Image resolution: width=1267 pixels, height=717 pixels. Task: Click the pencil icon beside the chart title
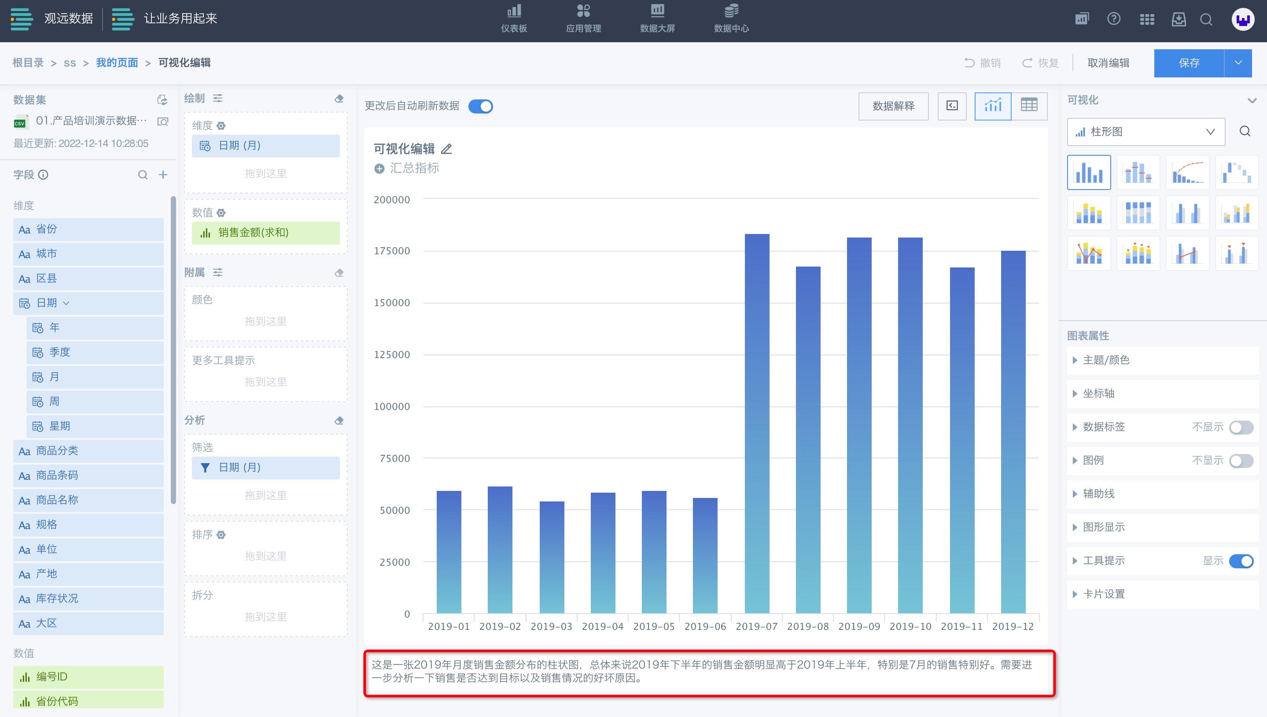tap(446, 149)
